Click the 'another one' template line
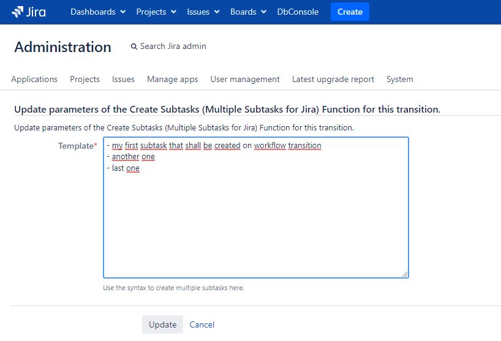The image size is (501, 341). coord(131,157)
